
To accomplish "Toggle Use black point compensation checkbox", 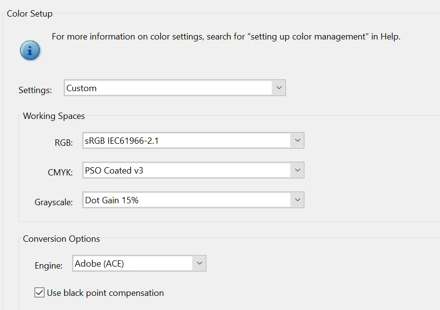I will pos(40,292).
